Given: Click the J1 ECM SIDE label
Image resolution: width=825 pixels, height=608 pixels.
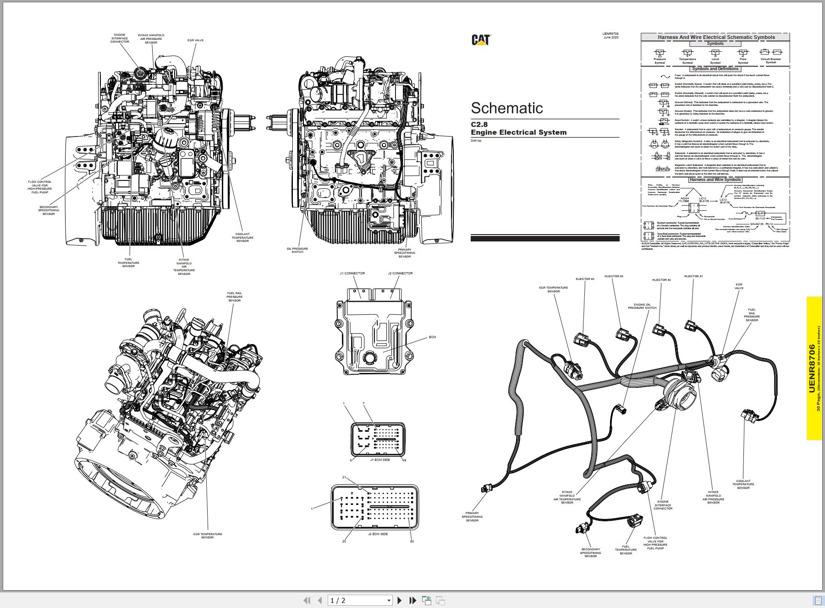Looking at the screenshot, I should click(380, 460).
